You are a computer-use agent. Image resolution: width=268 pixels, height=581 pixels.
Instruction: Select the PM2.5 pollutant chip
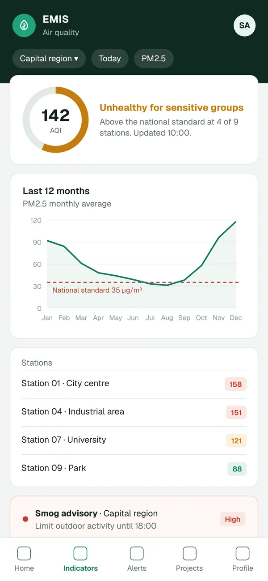click(x=154, y=59)
